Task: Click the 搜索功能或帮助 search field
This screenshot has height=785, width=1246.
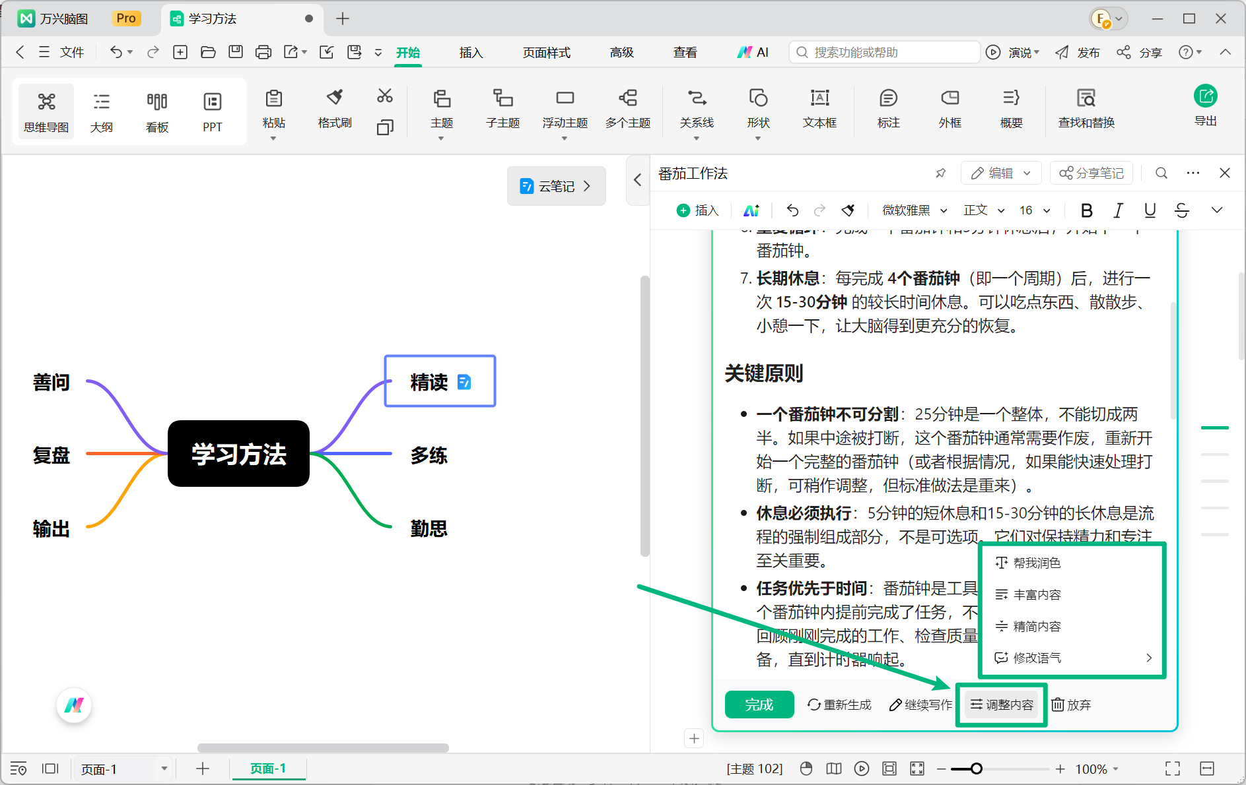Action: pyautogui.click(x=885, y=52)
